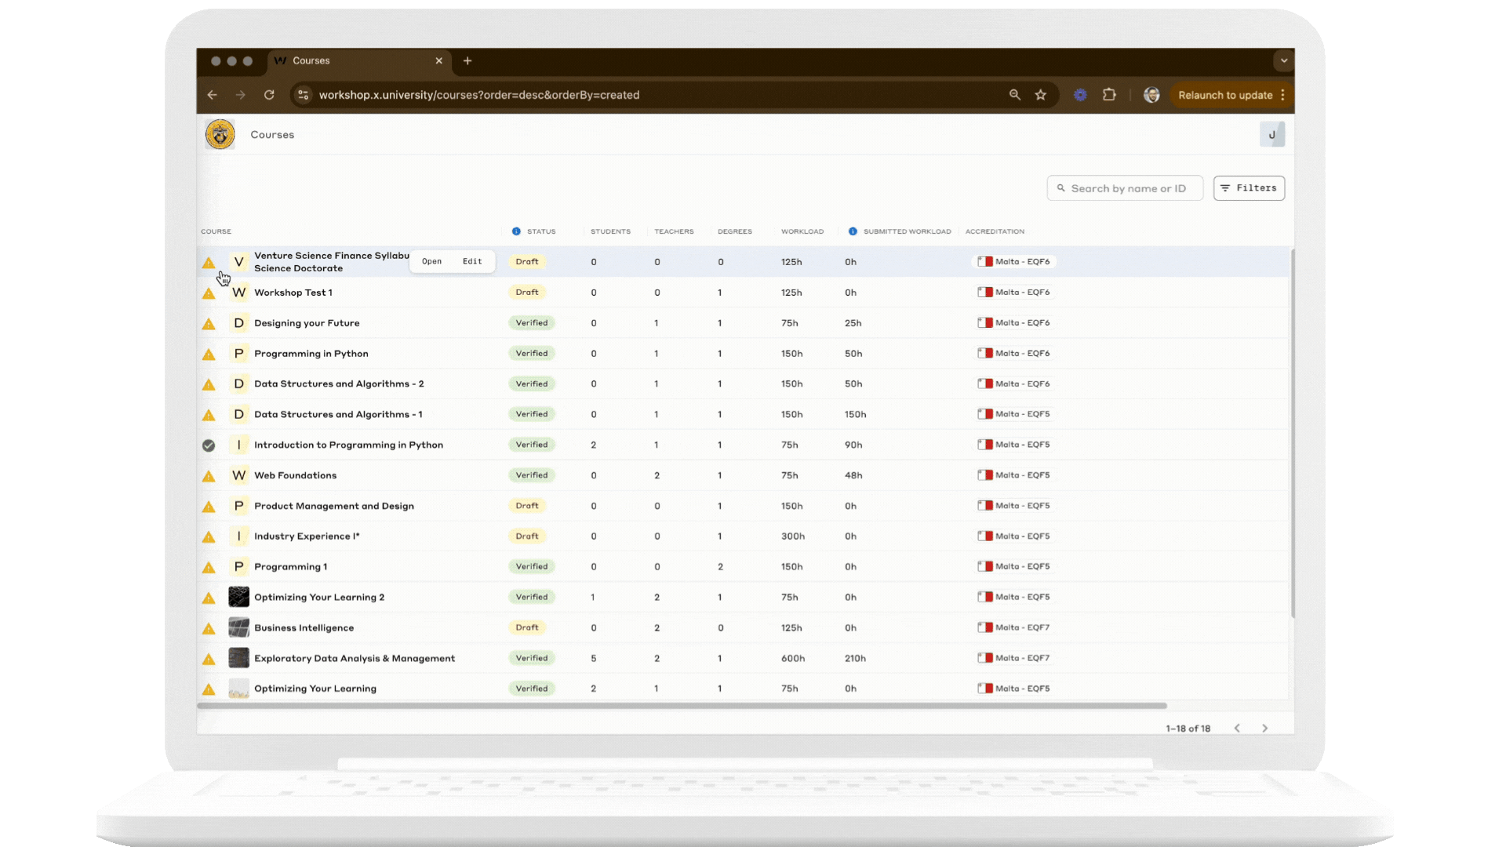Click the Search by name or ID field
This screenshot has height=847, width=1506.
[1125, 187]
